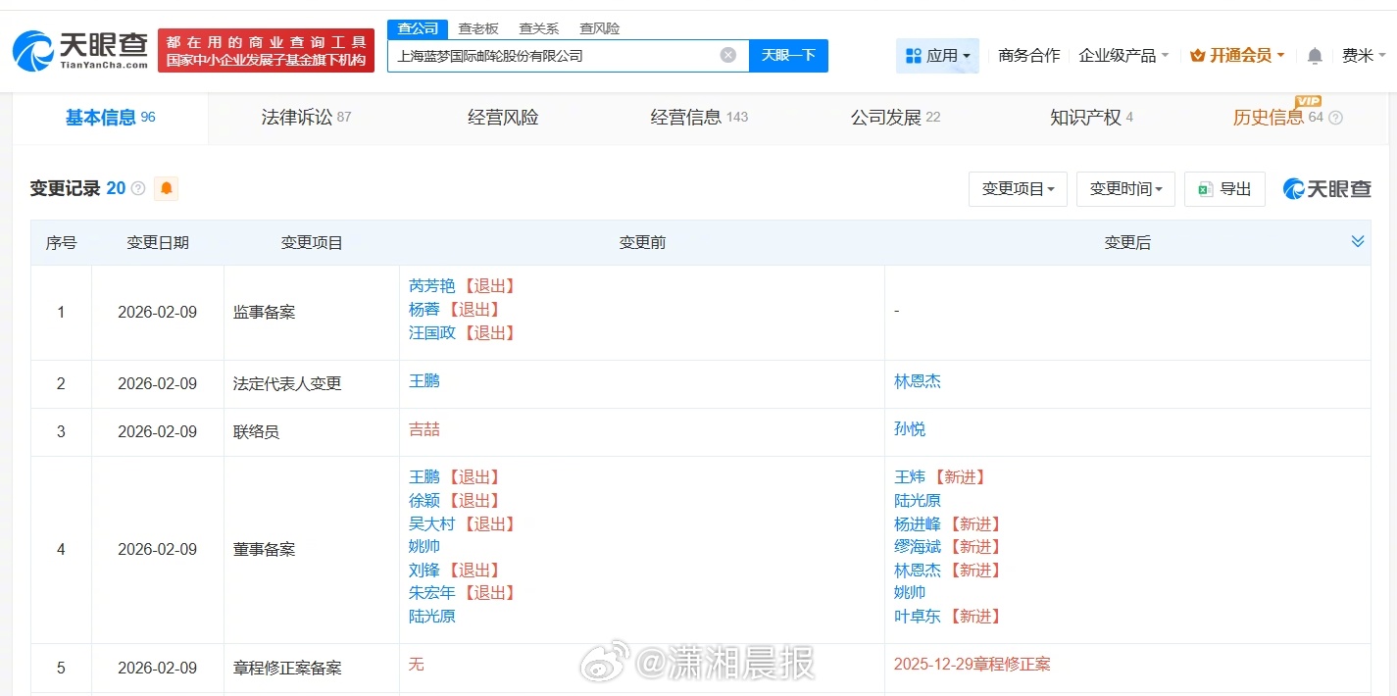Viewport: 1397px width, 696px height.
Task: Open the 变更时间 filter dropdown
Action: coord(1125,189)
